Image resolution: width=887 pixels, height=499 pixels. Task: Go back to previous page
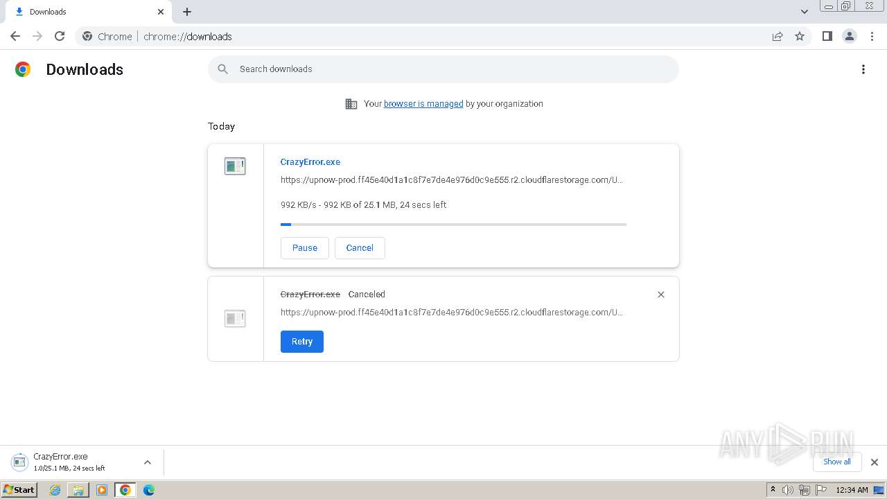click(x=15, y=36)
